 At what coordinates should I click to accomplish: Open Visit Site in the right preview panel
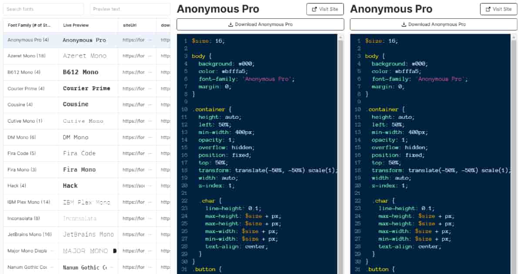click(x=499, y=9)
